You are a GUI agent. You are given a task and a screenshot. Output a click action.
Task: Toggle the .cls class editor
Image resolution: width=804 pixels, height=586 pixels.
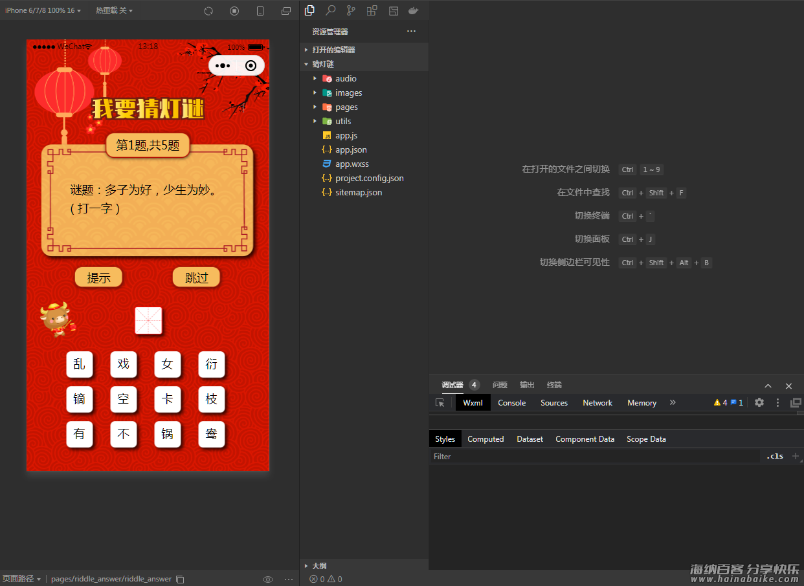coord(774,456)
